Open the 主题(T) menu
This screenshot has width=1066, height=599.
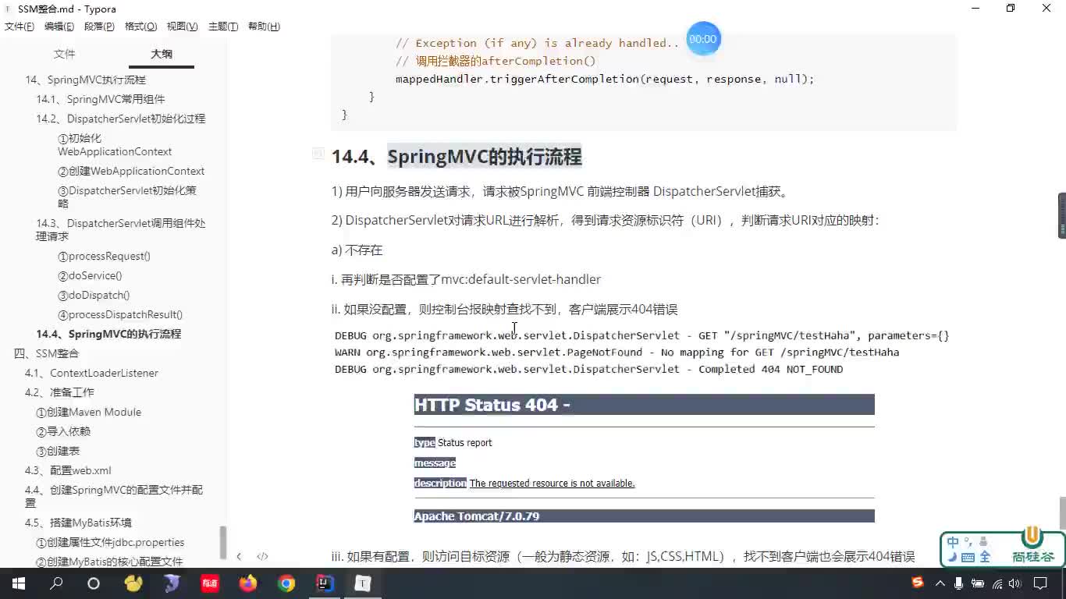point(223,27)
